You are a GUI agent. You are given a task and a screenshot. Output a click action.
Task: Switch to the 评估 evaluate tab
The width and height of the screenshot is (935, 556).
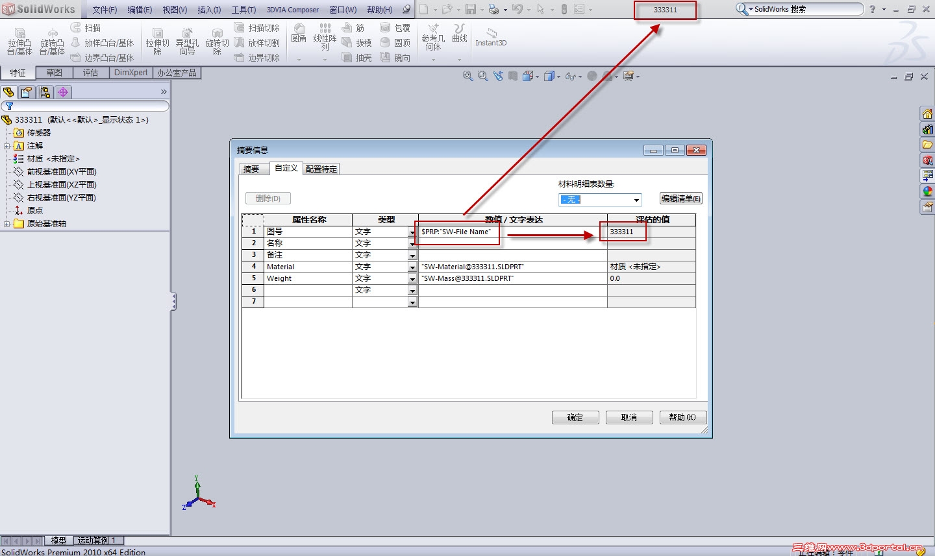pos(90,73)
